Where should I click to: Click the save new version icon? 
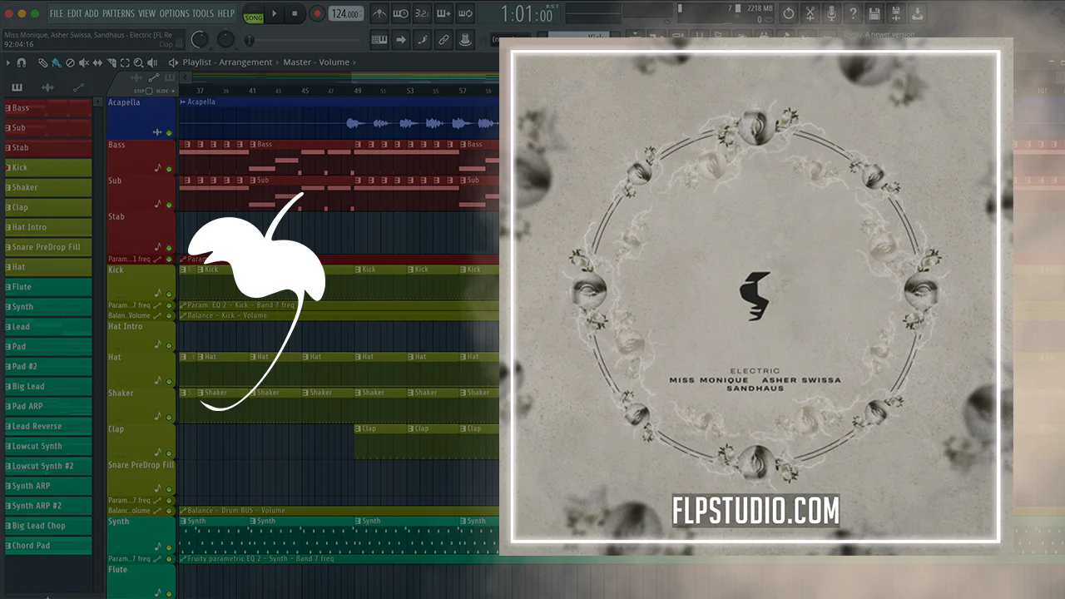pyautogui.click(x=895, y=14)
